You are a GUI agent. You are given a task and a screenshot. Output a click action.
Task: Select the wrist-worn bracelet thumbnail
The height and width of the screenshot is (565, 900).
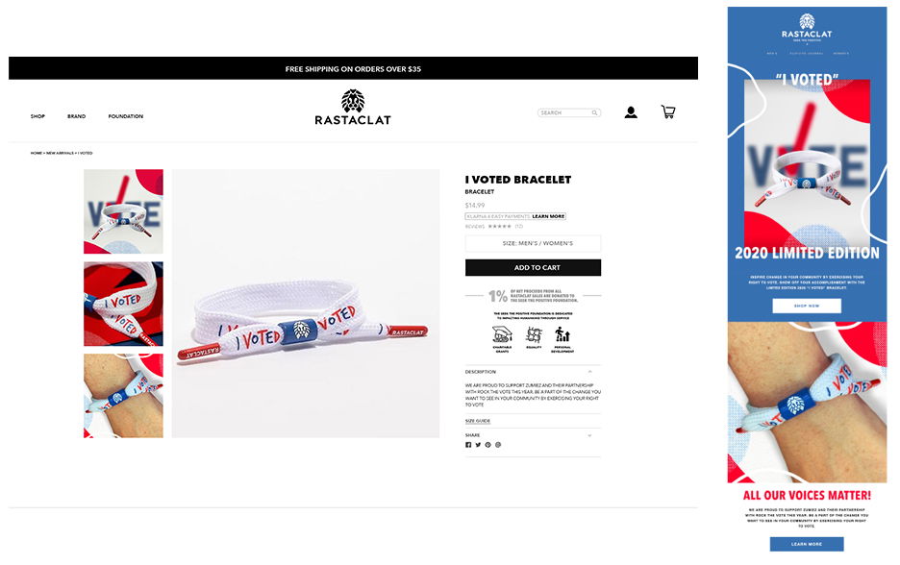(123, 396)
